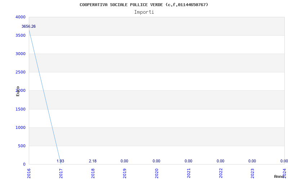The width and height of the screenshot is (288, 180).
Task: Click the 2020 x-axis label
Action: point(157,174)
